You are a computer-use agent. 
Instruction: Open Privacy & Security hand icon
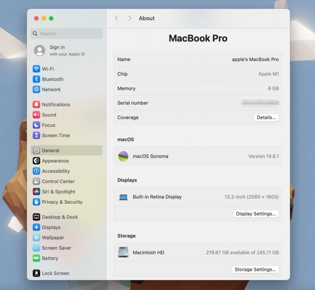point(36,202)
